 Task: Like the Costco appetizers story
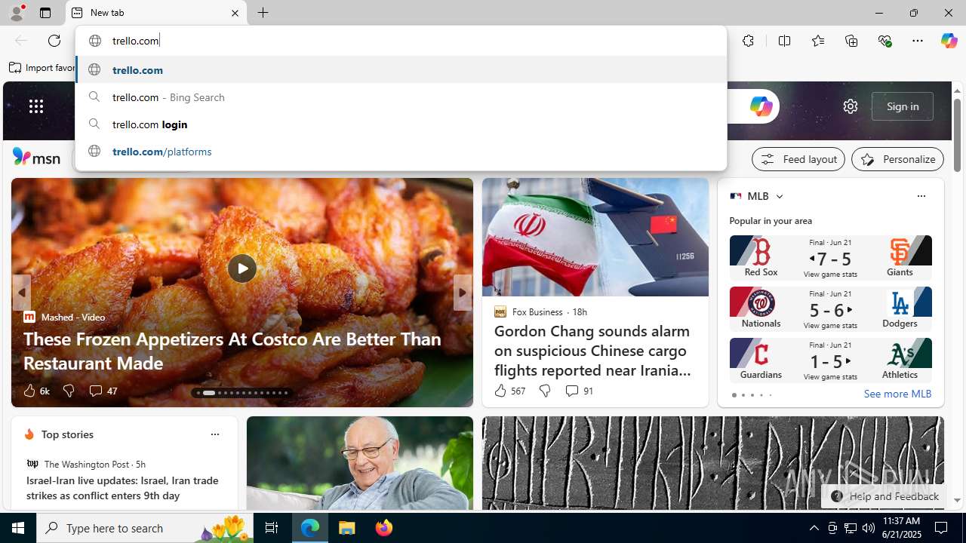click(x=35, y=391)
